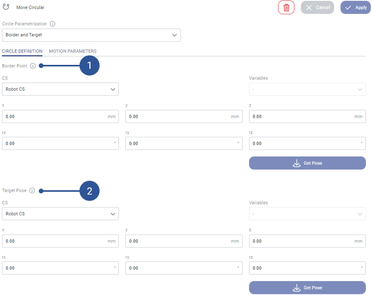The image size is (372, 295).
Task: Focus the Target Pose z field
Action: (x=307, y=241)
